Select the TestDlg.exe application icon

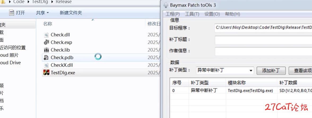(46, 73)
